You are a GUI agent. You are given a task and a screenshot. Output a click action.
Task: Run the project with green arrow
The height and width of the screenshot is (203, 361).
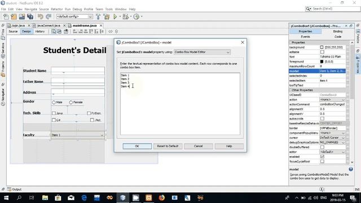pos(115,16)
